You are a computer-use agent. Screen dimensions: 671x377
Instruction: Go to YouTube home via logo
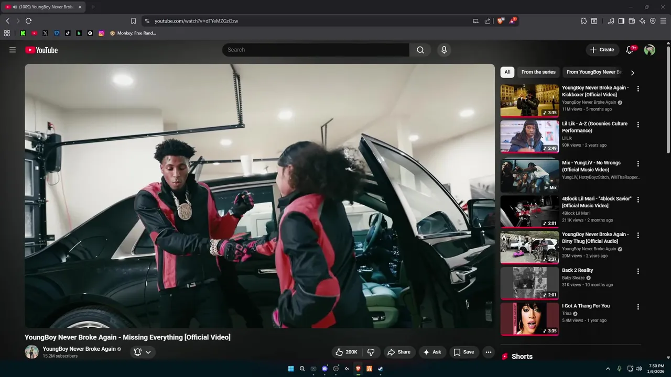tap(41, 50)
